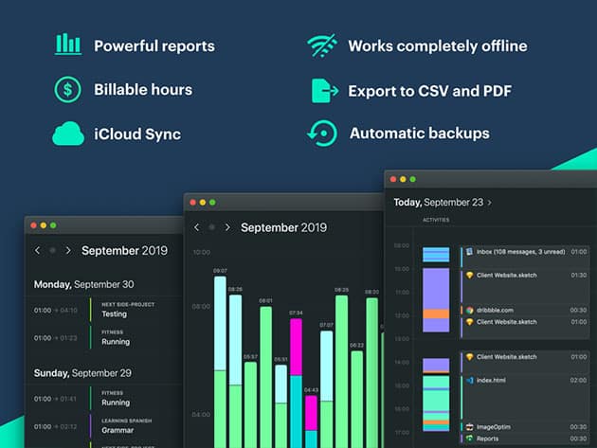The image size is (597, 448).
Task: Click the ImageOptim app icon in activities
Action: (468, 426)
